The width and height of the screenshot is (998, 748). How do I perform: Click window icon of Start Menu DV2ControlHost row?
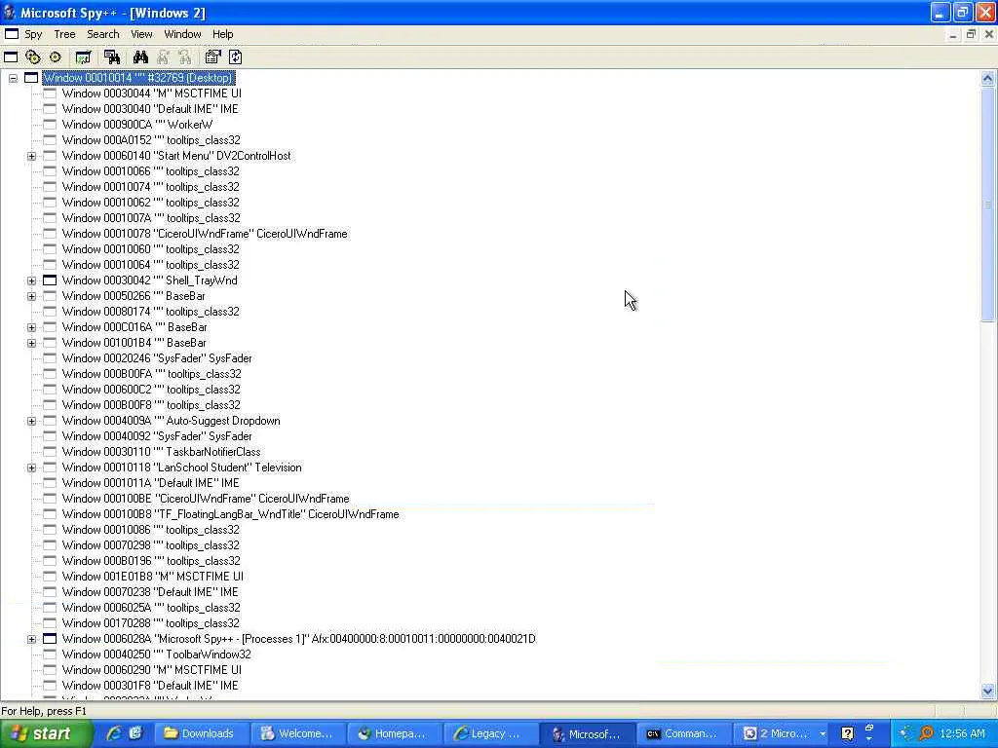click(x=50, y=156)
